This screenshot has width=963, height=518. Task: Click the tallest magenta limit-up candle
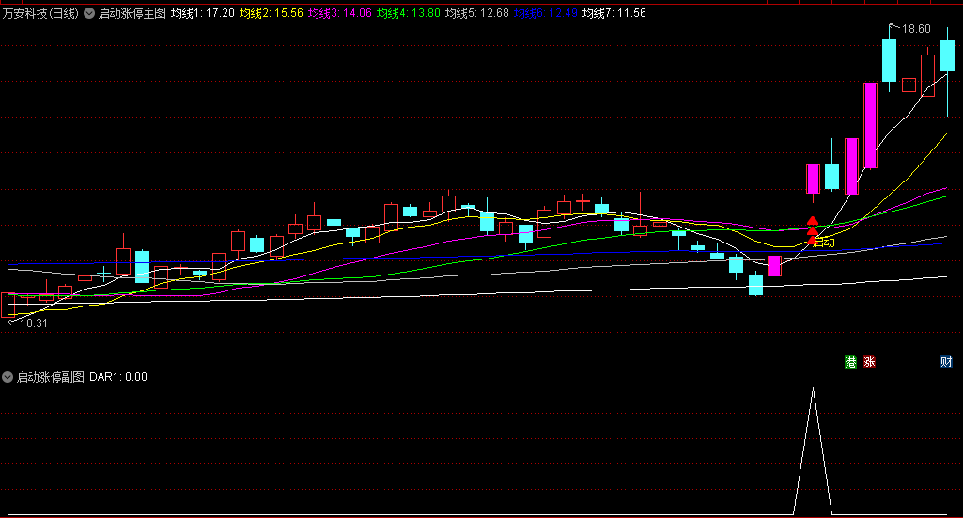tap(870, 126)
